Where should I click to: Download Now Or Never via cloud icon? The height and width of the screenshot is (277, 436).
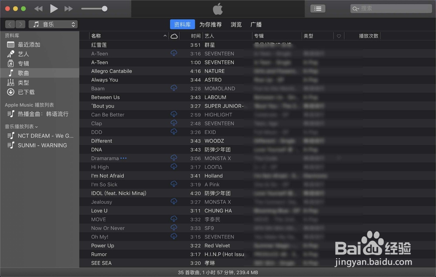[x=174, y=228]
